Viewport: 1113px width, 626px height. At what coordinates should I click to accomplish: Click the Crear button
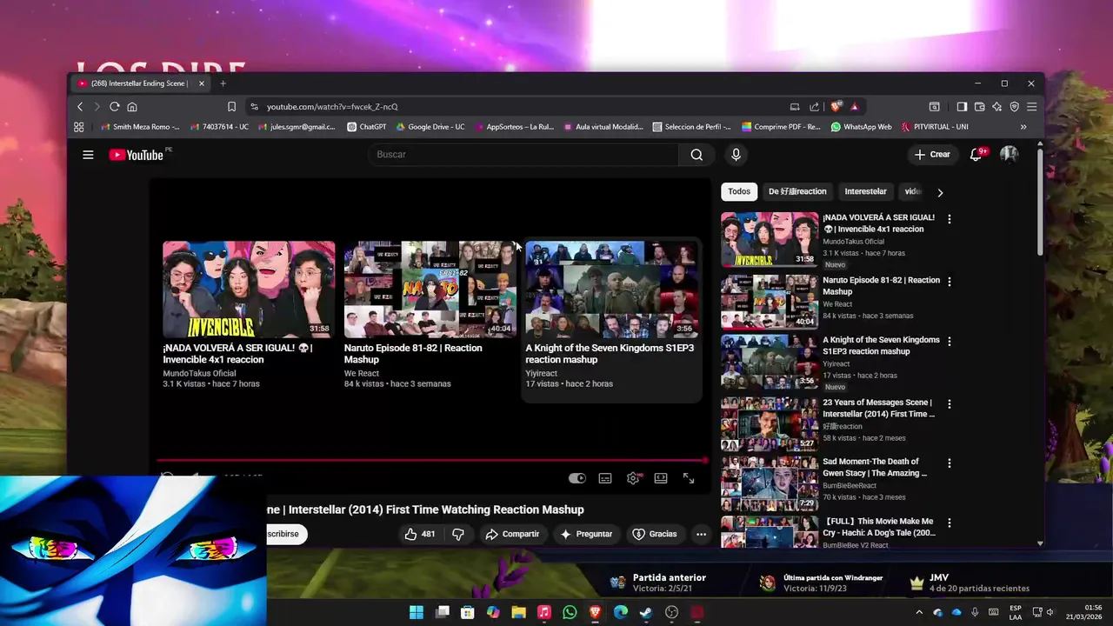tap(932, 154)
